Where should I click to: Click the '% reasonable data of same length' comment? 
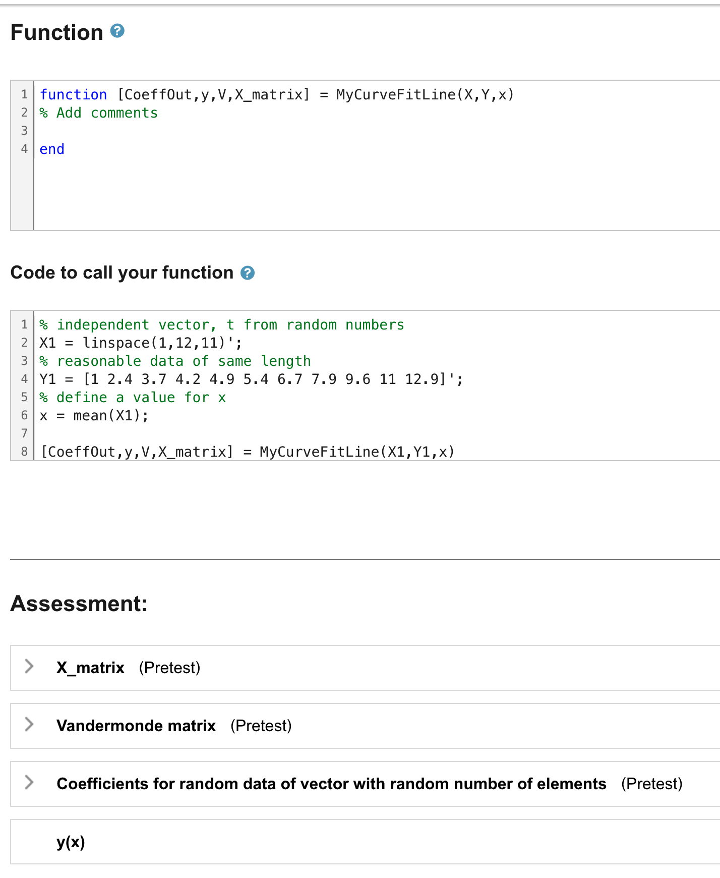[x=175, y=361]
